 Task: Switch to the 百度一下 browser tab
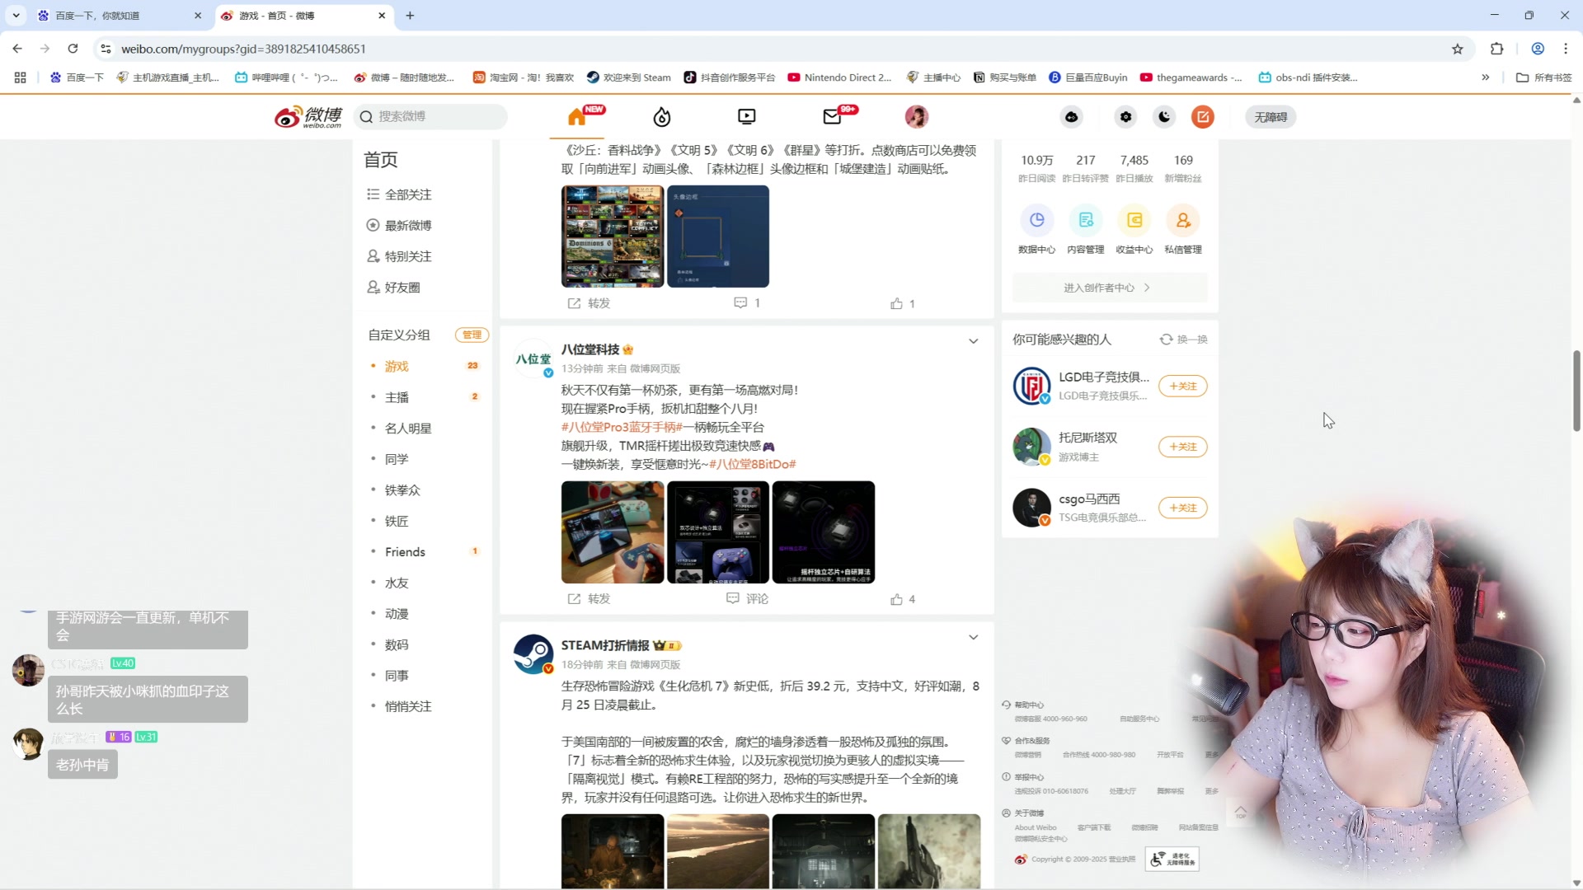(x=120, y=16)
